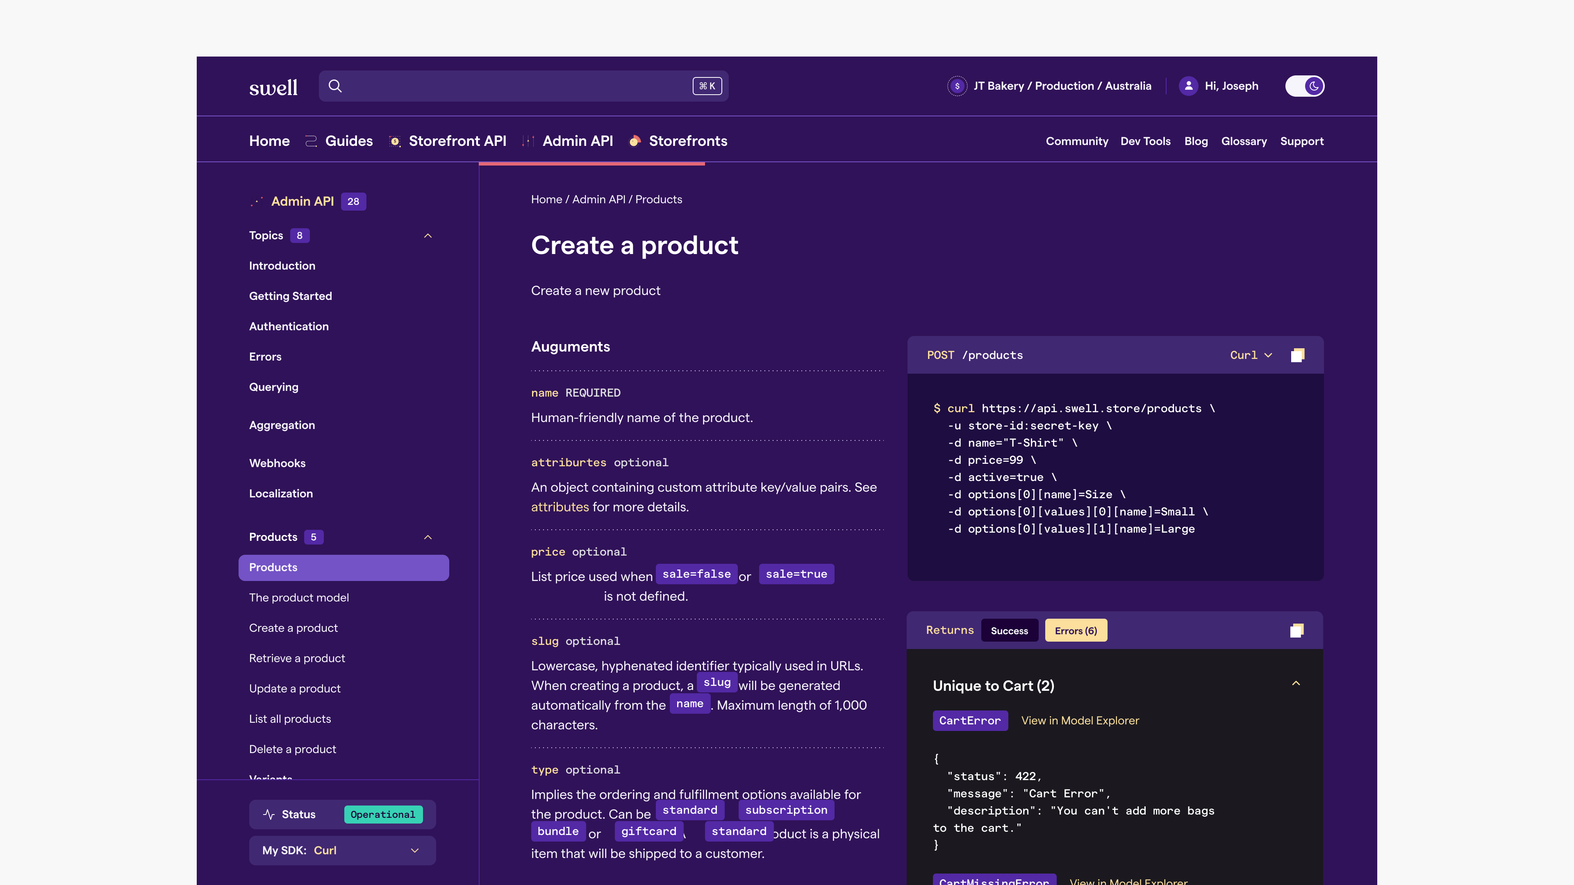
Task: Click the Operational status badge
Action: coord(383,814)
